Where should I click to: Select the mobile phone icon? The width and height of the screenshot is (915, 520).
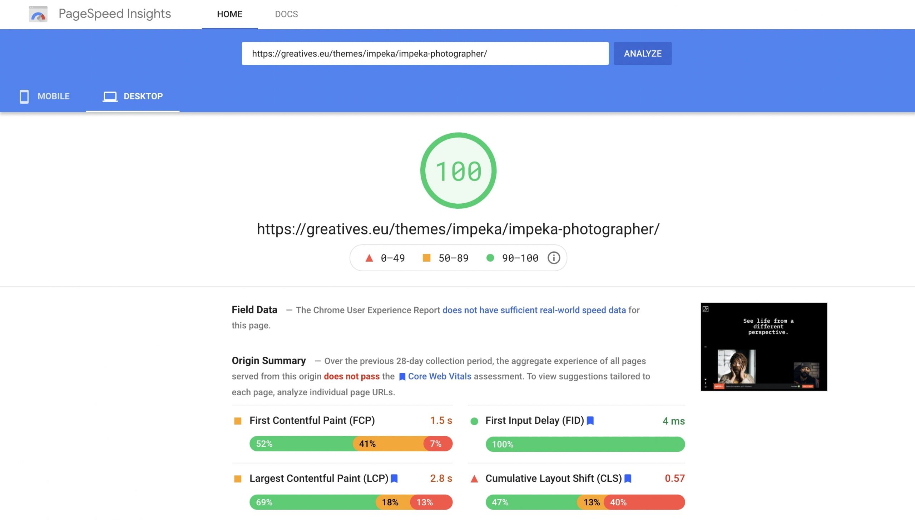(24, 96)
